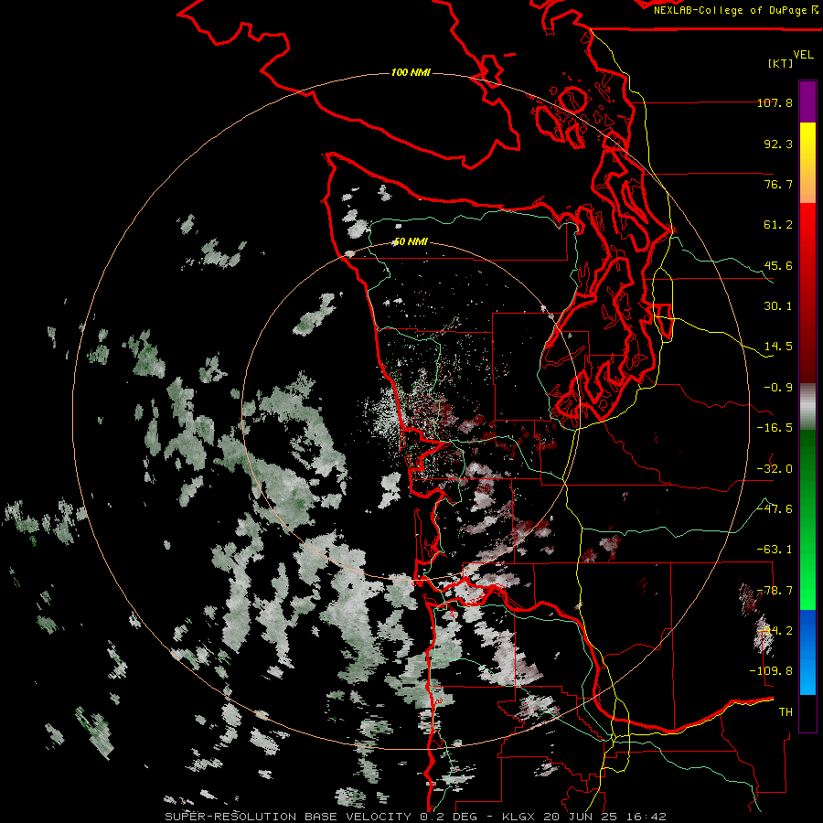Click the VEL legend heading

coord(803,54)
